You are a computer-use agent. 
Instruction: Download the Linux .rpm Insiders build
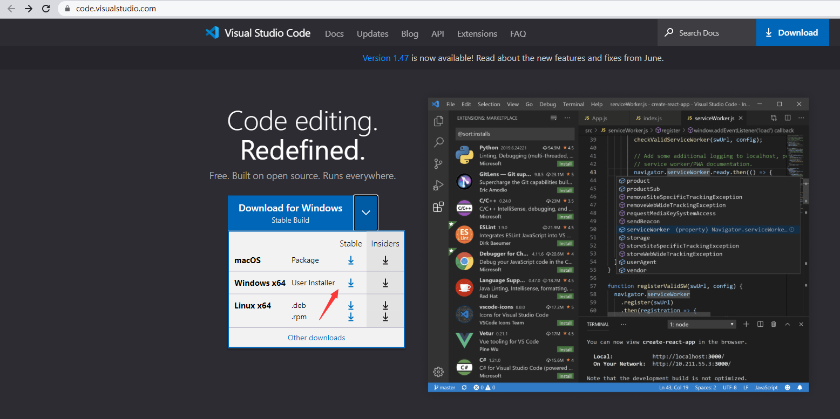(x=385, y=317)
